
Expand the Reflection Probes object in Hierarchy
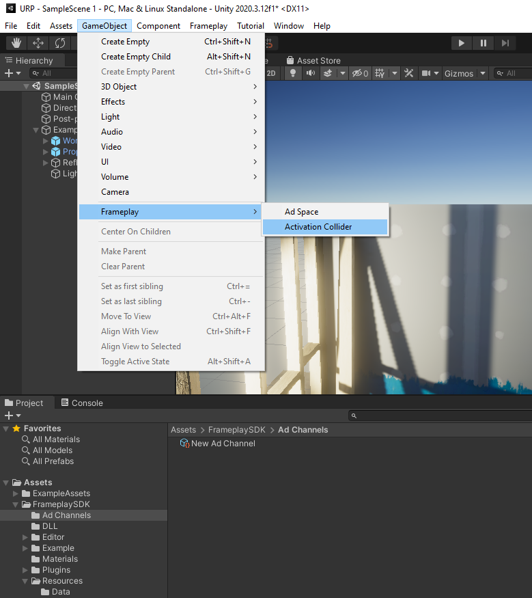click(45, 163)
